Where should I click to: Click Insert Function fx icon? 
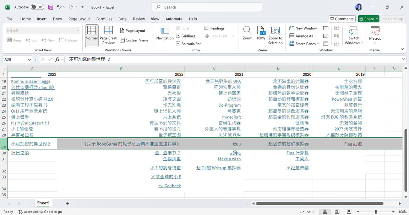[x=57, y=60]
